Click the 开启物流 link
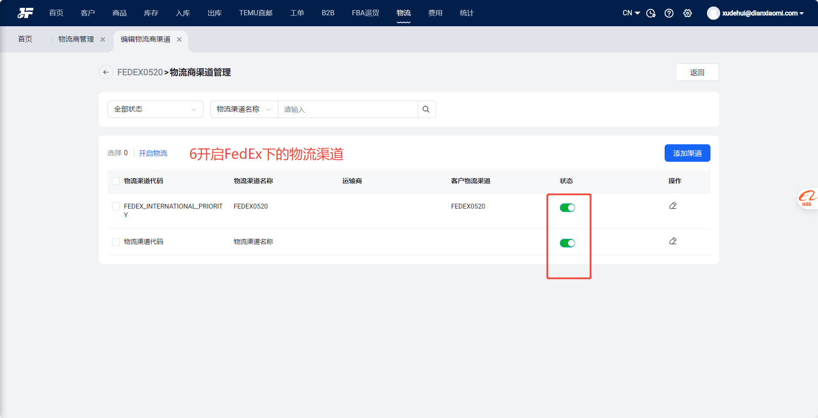The image size is (818, 418). coord(153,153)
